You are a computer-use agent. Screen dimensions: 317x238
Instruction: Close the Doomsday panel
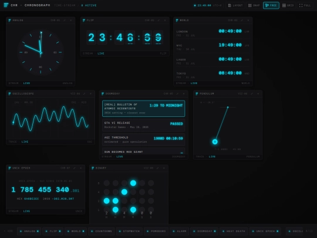coord(184,93)
